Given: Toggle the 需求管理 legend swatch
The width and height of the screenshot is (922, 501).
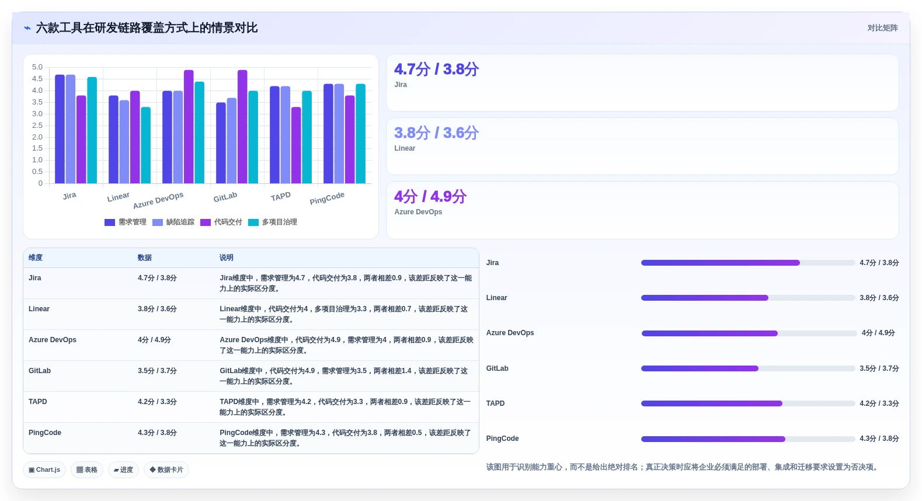Looking at the screenshot, I should point(110,222).
